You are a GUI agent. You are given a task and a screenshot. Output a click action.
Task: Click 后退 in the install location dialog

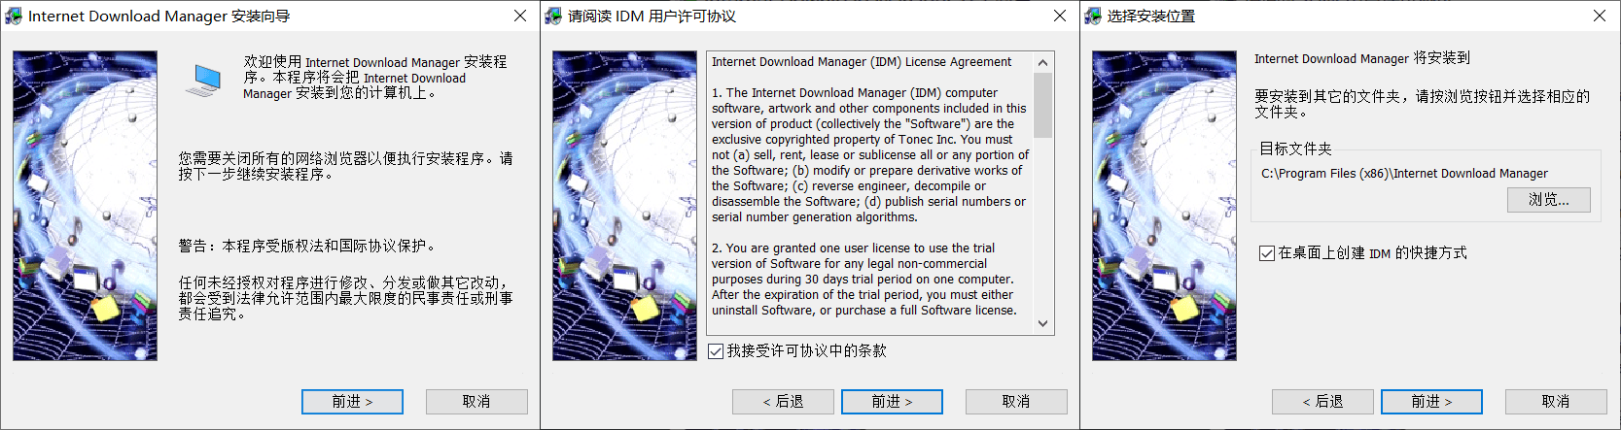coord(1322,401)
